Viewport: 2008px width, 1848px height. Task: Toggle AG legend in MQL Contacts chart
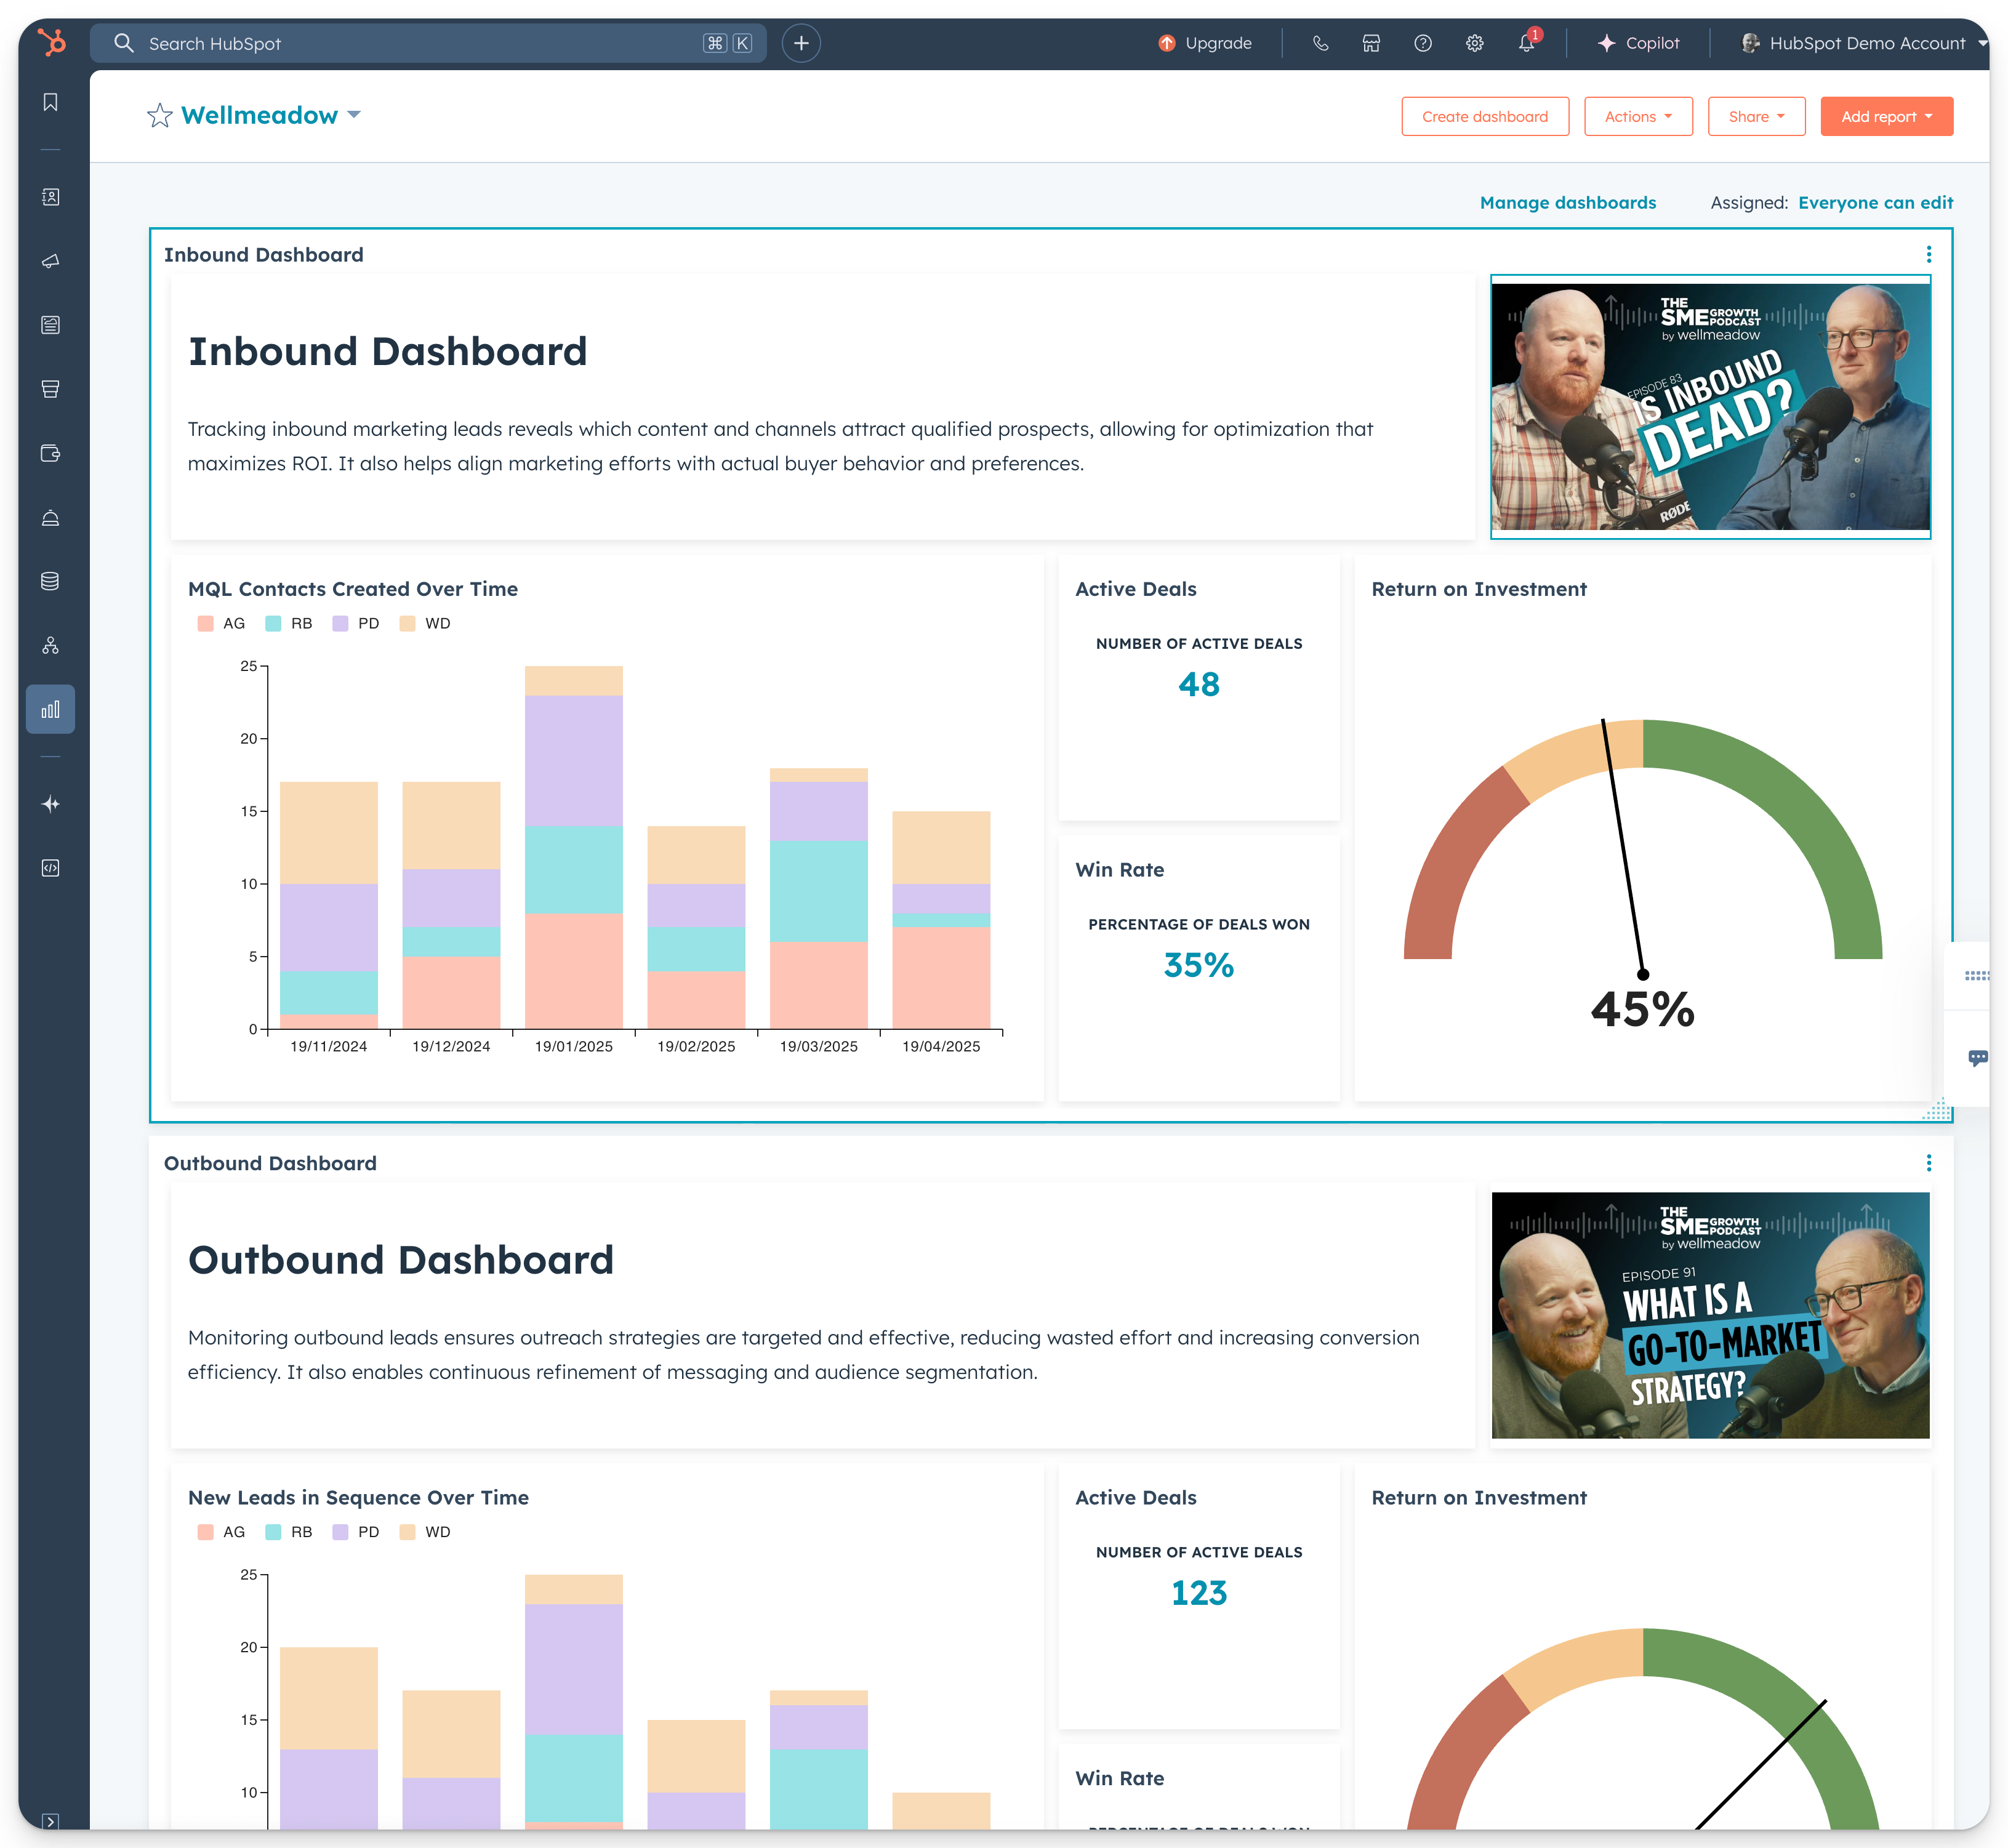pyautogui.click(x=222, y=623)
